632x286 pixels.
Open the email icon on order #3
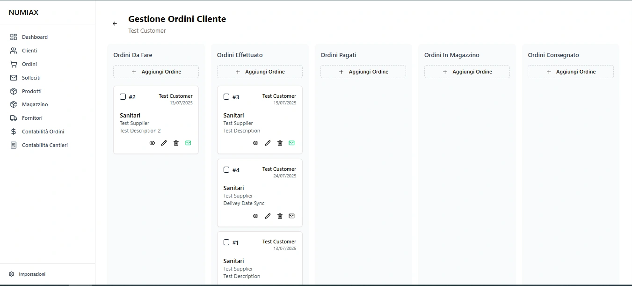(x=291, y=143)
